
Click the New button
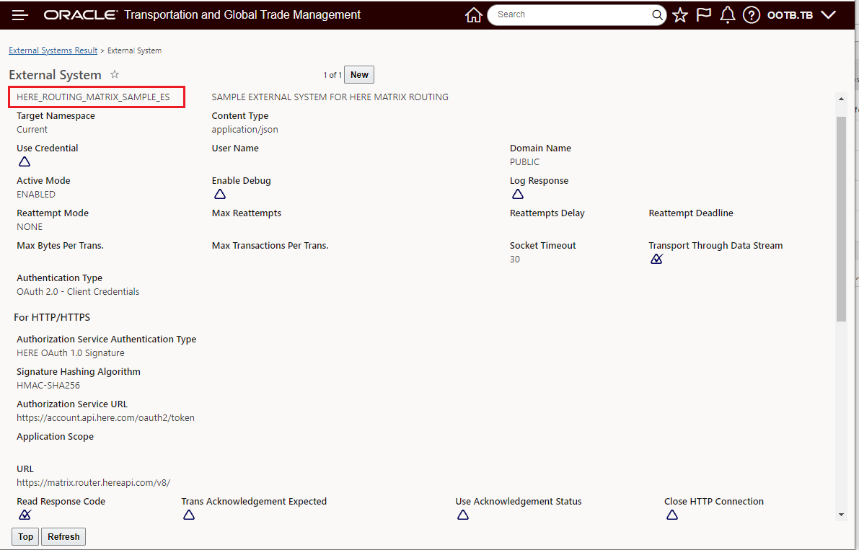point(359,75)
